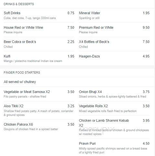
Task: Click the Finger Food Starters section header
Action: pos(22,72)
